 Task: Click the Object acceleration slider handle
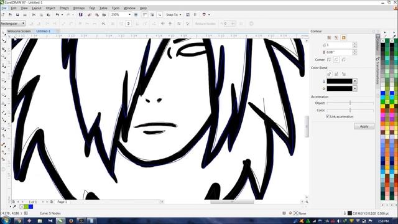(350, 103)
